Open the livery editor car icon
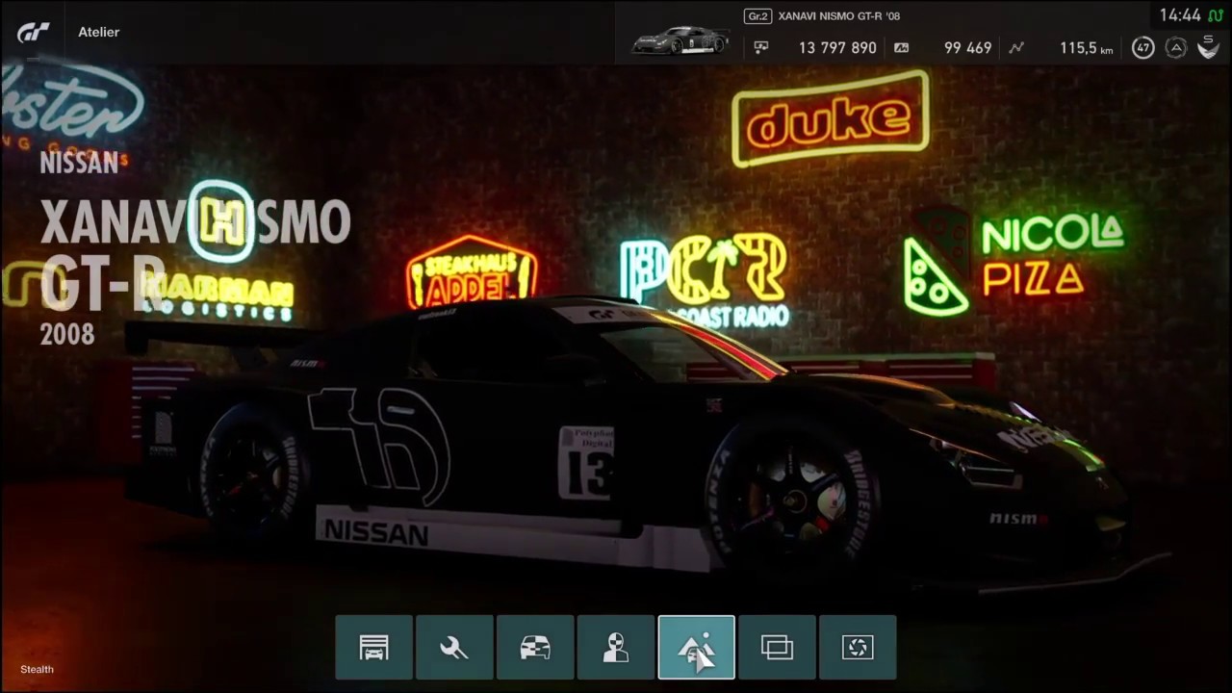Image resolution: width=1232 pixels, height=693 pixels. (535, 648)
